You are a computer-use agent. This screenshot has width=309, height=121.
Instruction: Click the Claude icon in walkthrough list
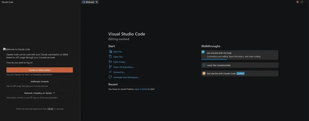pyautogui.click(x=204, y=73)
